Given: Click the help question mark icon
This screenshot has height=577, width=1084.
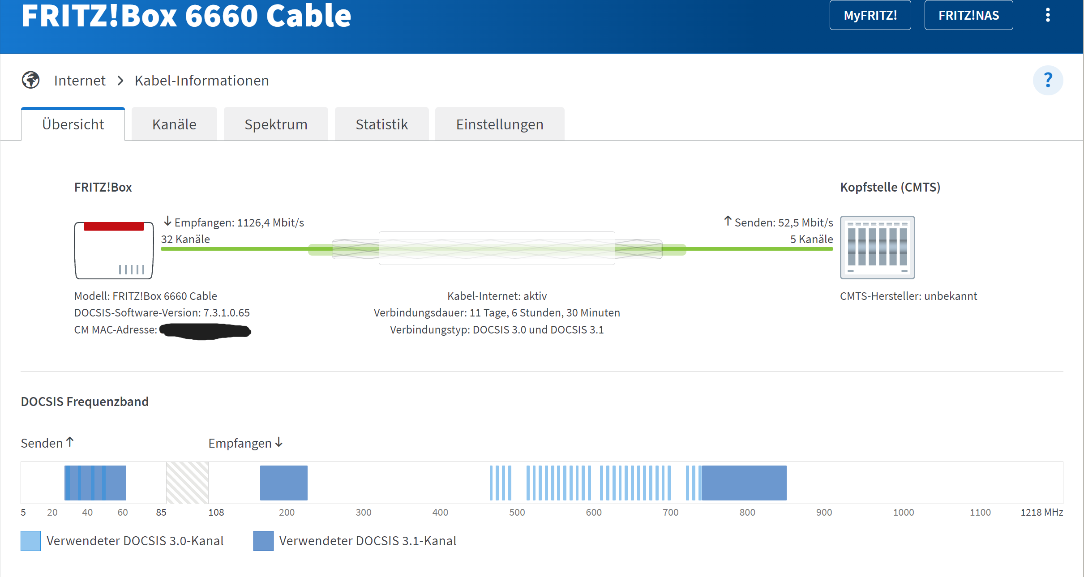Looking at the screenshot, I should pos(1048,80).
